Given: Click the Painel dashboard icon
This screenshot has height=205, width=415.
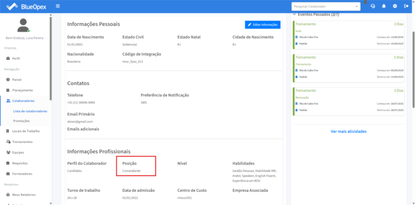Looking at the screenshot, I should [x=8, y=80].
